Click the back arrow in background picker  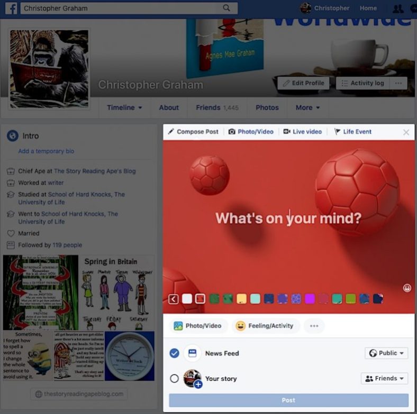(173, 299)
